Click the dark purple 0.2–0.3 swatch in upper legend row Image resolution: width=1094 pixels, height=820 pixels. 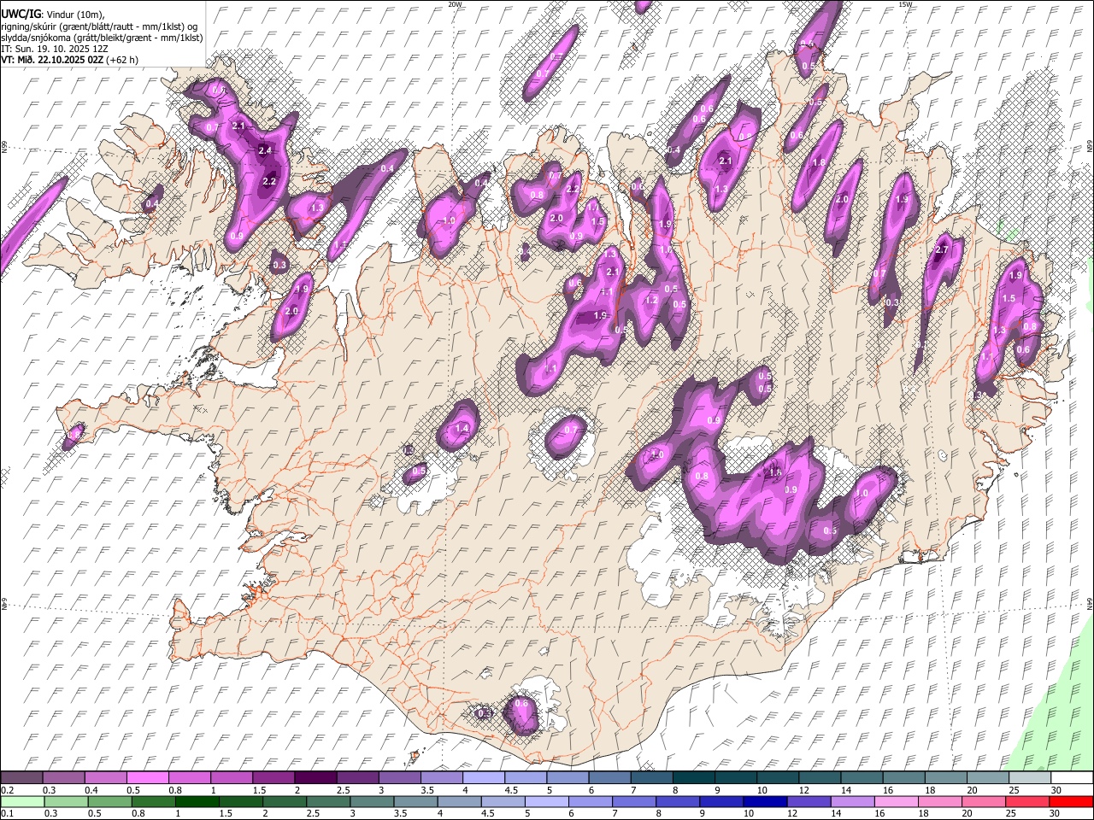pyautogui.click(x=21, y=778)
